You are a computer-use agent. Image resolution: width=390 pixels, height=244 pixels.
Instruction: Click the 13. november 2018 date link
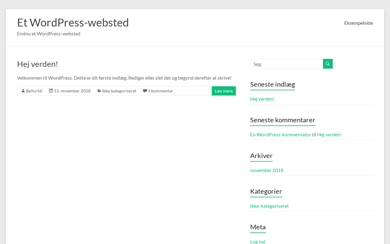(72, 91)
